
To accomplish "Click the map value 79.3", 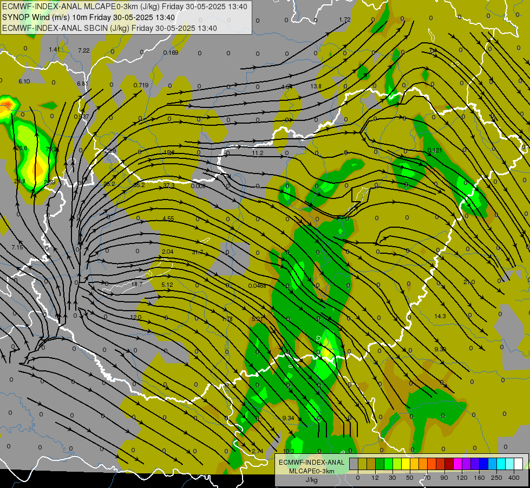I will click(x=51, y=149).
